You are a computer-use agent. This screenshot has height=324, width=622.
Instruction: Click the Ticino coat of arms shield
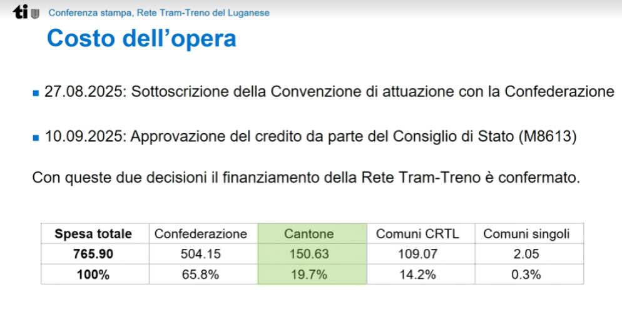tap(35, 14)
